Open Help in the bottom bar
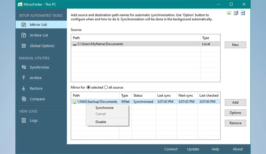The width and height of the screenshot is (266, 154). (215, 149)
